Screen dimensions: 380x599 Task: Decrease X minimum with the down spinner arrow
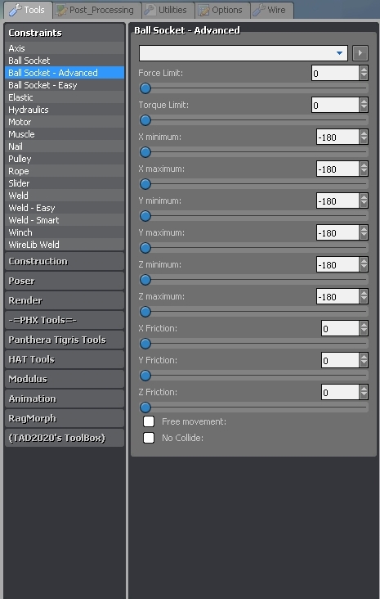(364, 140)
